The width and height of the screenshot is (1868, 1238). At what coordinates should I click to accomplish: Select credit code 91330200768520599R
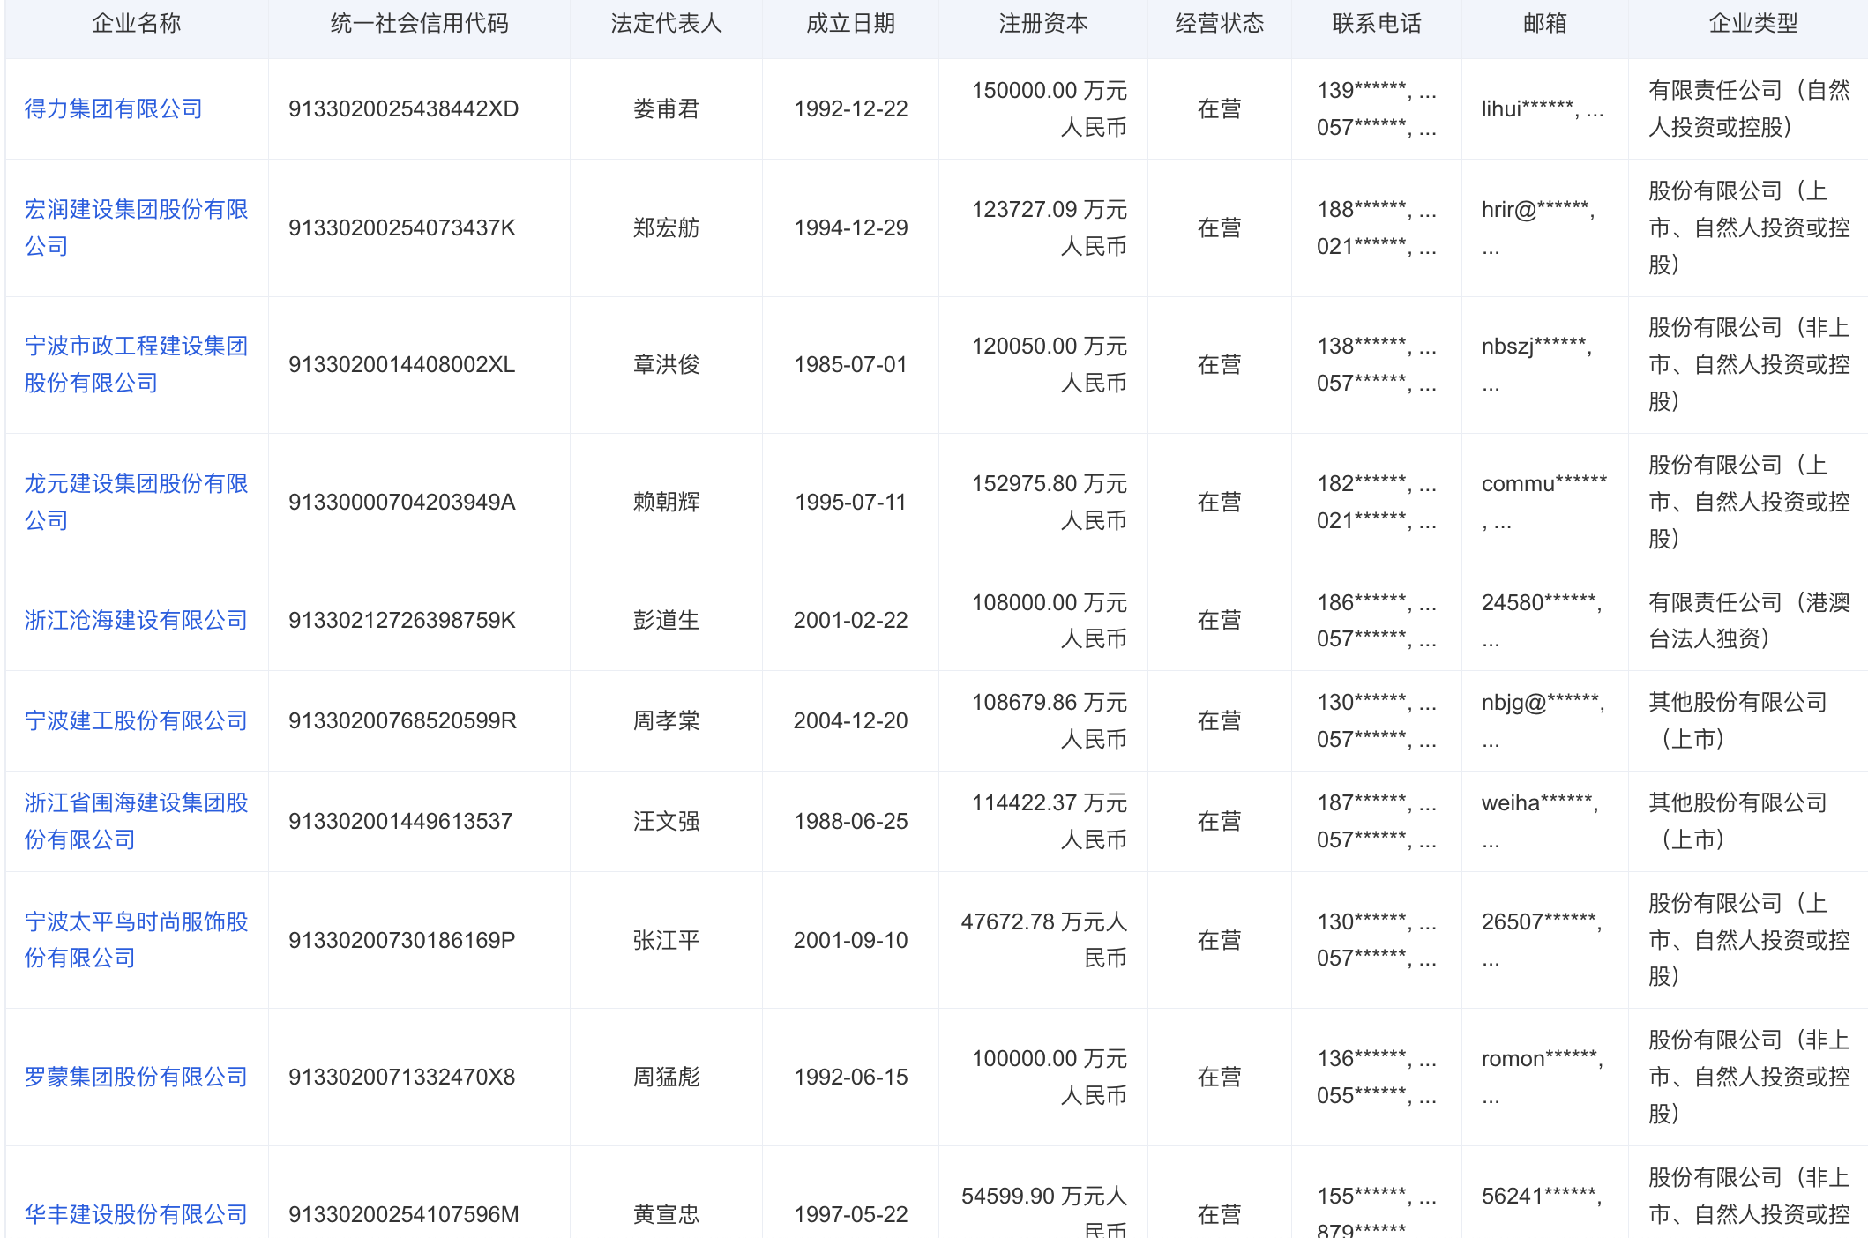click(402, 720)
